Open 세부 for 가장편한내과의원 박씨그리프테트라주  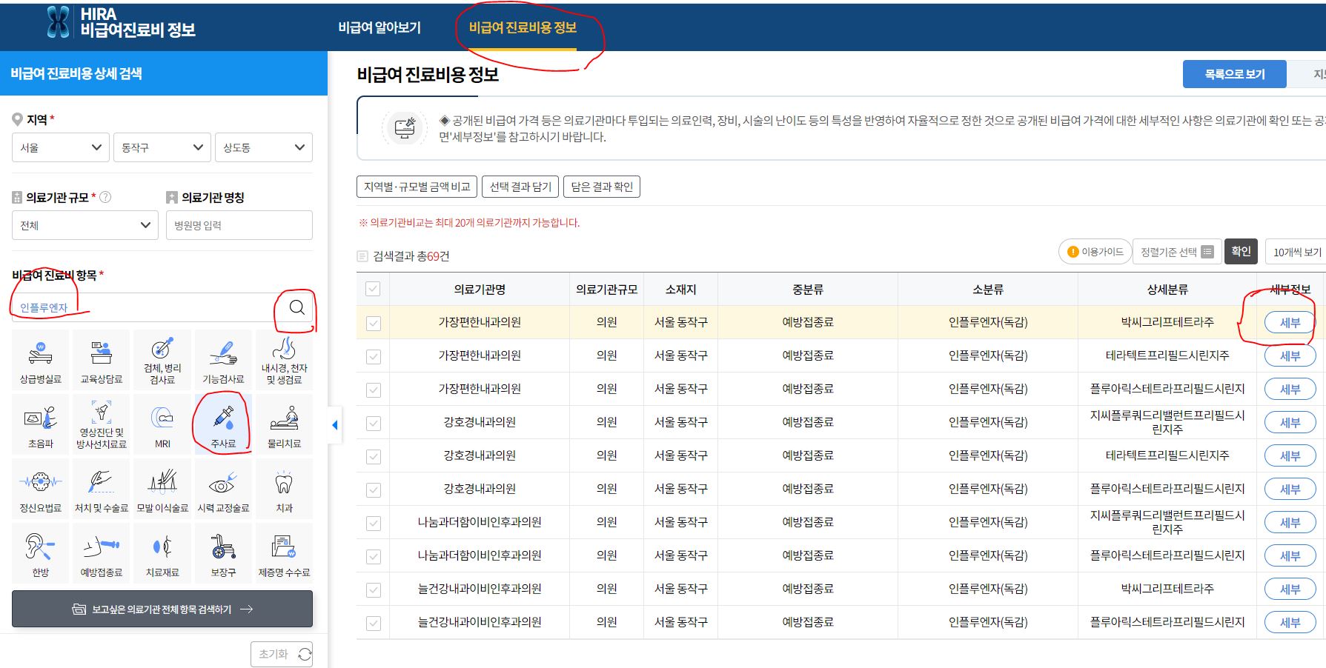click(1290, 322)
